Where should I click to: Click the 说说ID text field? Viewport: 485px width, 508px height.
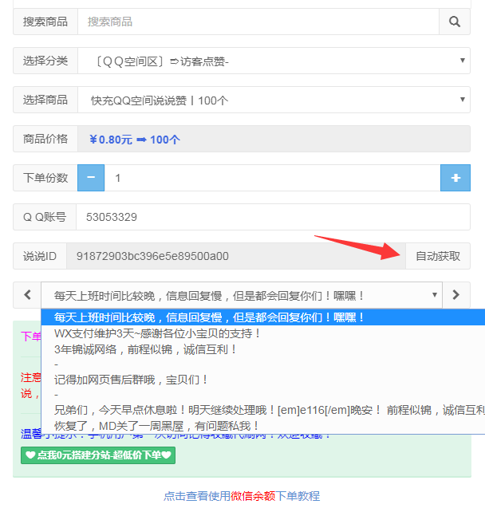tap(235, 256)
